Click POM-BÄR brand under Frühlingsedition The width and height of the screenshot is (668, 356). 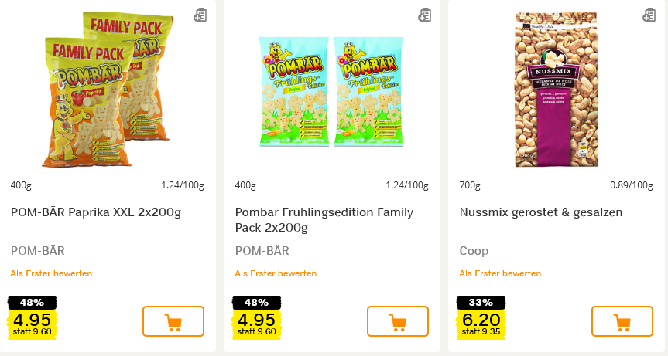tap(262, 251)
